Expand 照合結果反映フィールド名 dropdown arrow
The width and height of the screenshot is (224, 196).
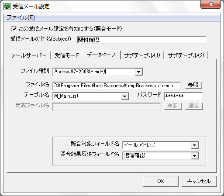[195, 156]
